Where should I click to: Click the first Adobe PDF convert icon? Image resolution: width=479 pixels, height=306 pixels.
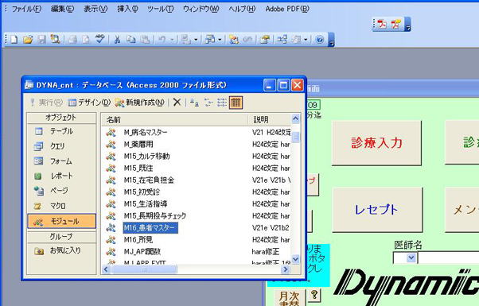[382, 24]
